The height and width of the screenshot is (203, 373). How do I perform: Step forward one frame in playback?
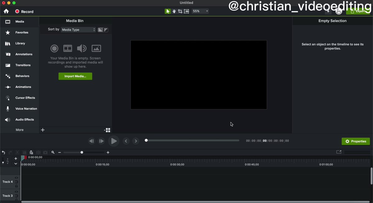pos(101,141)
